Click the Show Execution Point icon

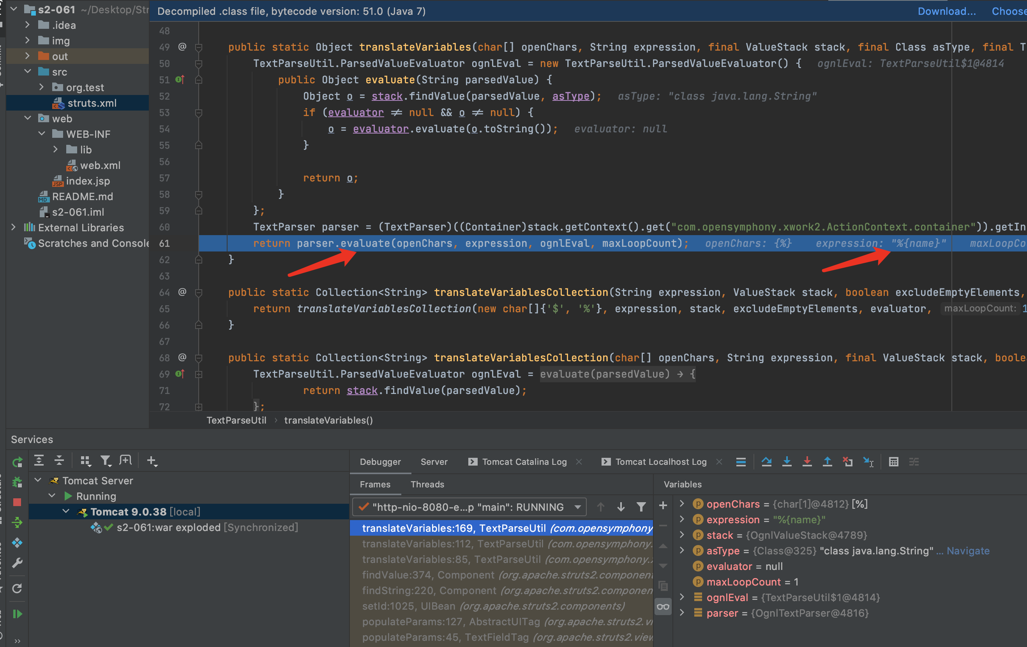tap(741, 462)
